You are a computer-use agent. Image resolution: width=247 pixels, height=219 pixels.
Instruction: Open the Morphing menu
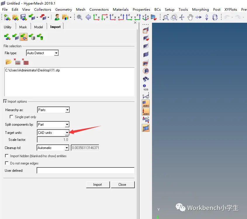click(x=200, y=9)
